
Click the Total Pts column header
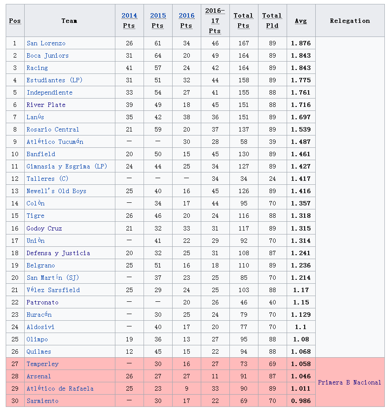click(x=243, y=21)
